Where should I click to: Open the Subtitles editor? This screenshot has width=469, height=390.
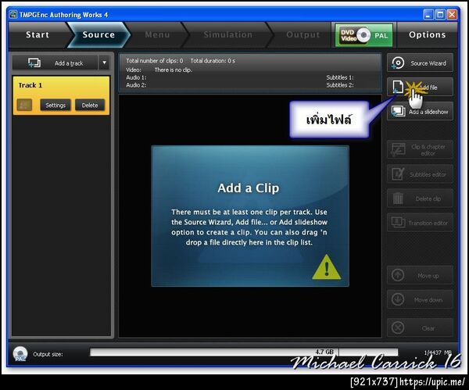pos(420,174)
